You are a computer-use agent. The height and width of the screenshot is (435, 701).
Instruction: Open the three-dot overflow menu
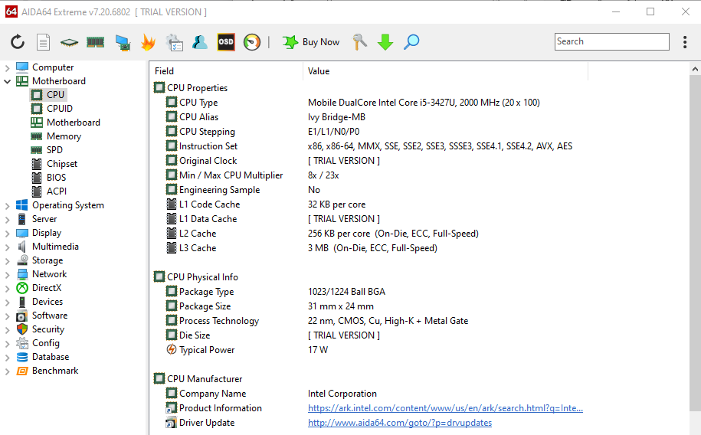point(684,42)
